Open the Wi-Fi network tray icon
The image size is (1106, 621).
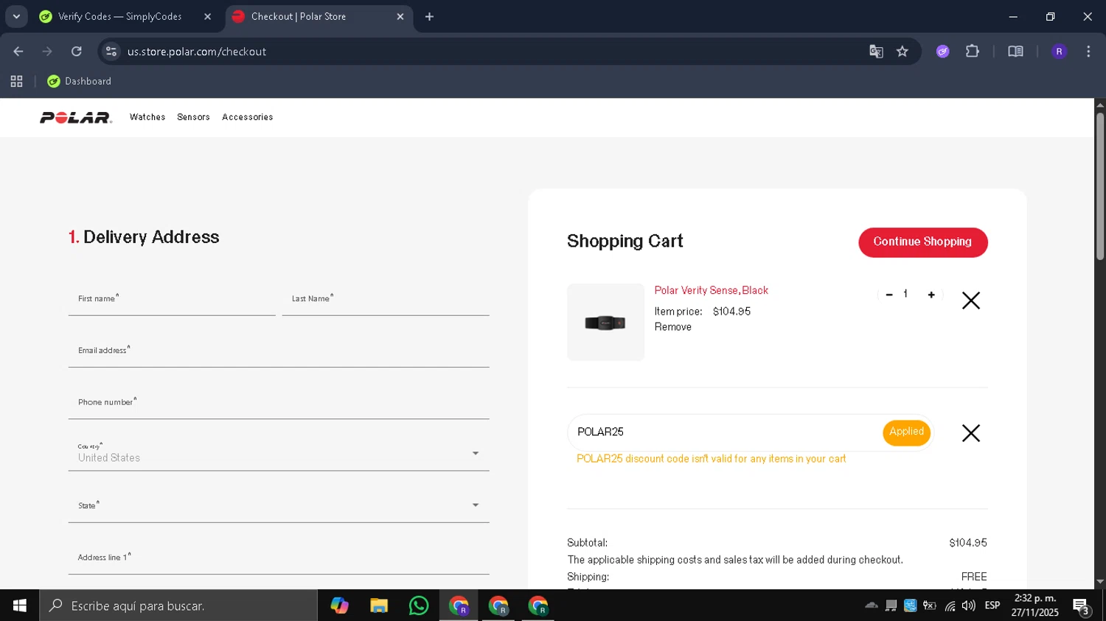click(x=950, y=606)
